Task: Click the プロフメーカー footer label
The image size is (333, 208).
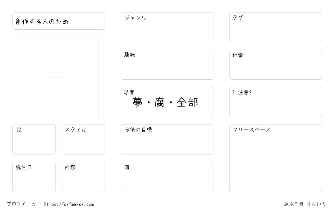Action: (24, 204)
